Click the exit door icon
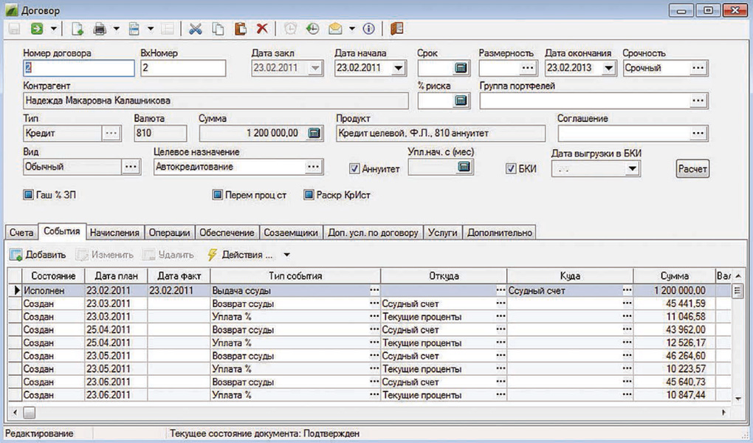753x443 pixels. click(x=396, y=29)
